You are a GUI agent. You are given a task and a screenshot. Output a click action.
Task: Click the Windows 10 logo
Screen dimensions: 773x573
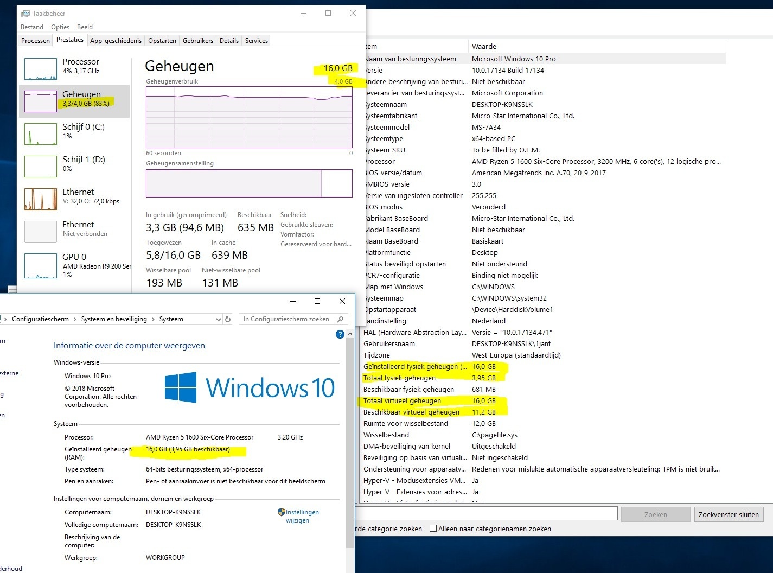pyautogui.click(x=250, y=387)
